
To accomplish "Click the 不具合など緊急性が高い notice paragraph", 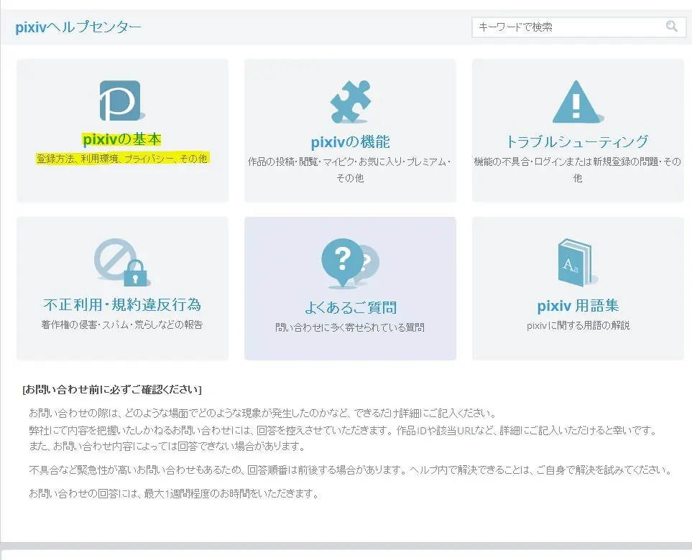I will pyautogui.click(x=351, y=470).
